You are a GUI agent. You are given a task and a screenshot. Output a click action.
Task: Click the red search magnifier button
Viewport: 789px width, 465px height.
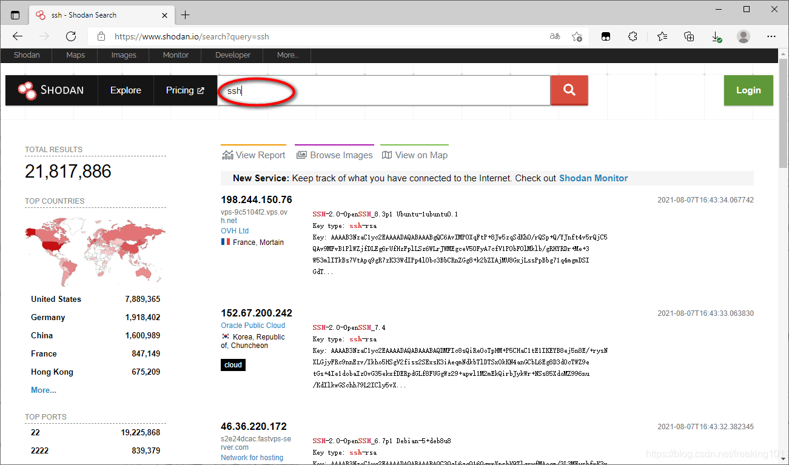569,90
